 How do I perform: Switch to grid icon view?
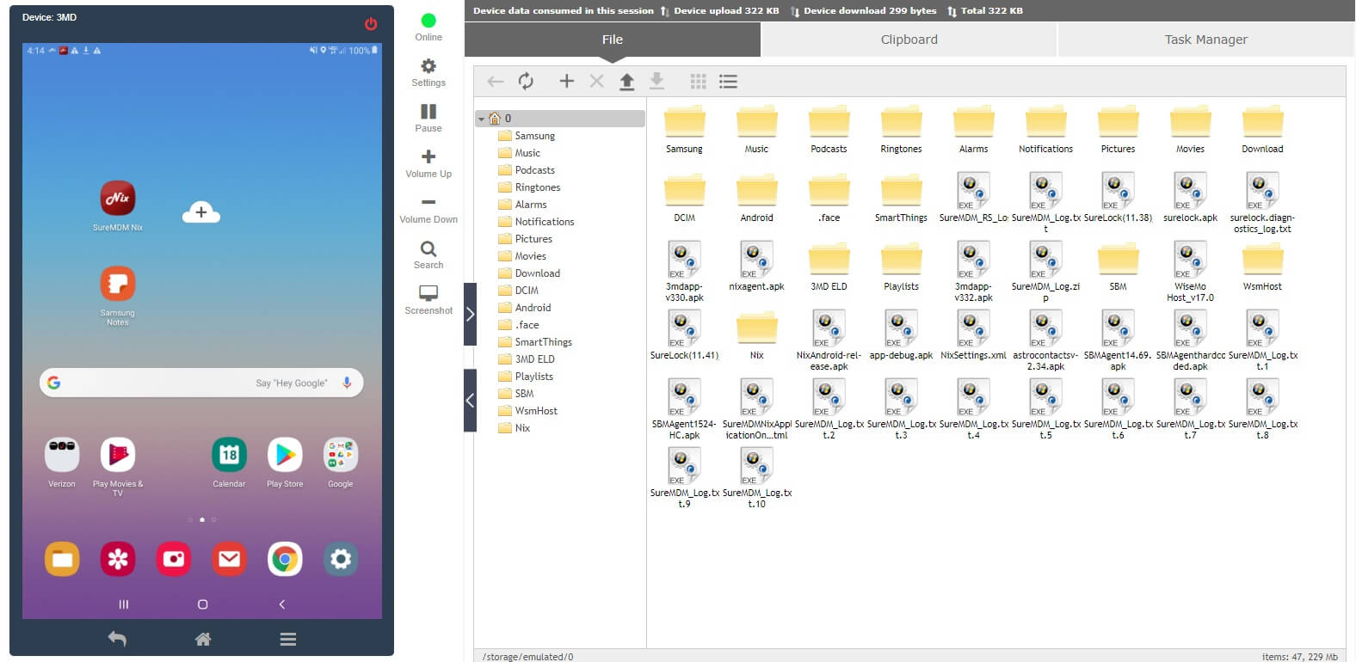(x=699, y=82)
